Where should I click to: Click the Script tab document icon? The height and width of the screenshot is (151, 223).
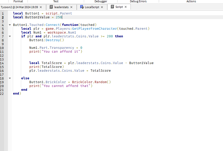(112, 7)
